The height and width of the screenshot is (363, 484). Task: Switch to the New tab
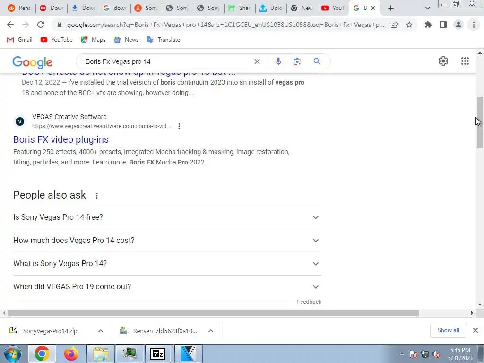click(x=302, y=8)
